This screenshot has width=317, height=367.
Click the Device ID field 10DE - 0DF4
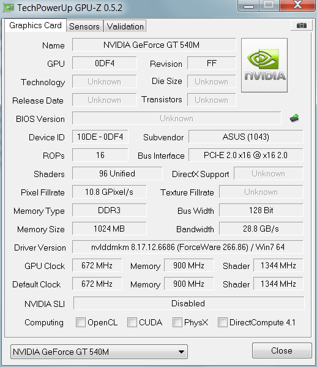pos(100,137)
